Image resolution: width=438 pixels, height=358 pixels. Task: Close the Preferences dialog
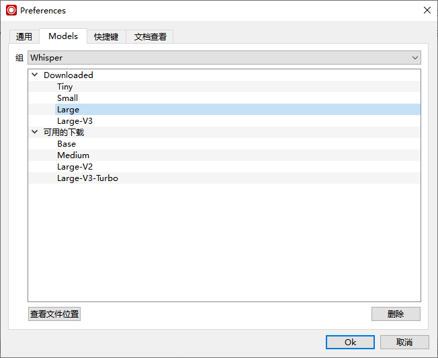tap(427, 10)
